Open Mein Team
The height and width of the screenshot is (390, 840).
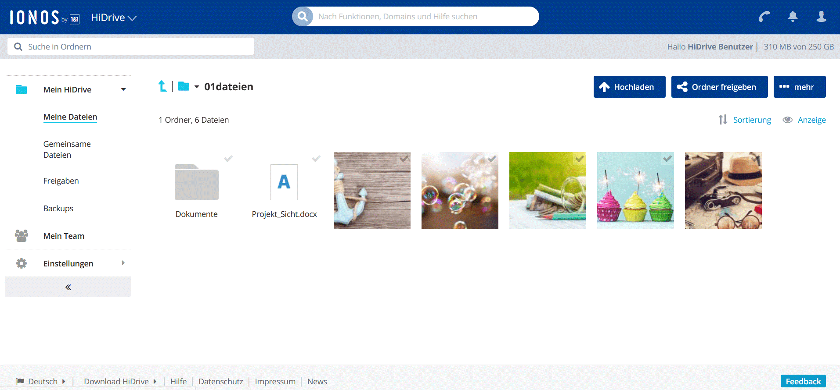coord(64,236)
